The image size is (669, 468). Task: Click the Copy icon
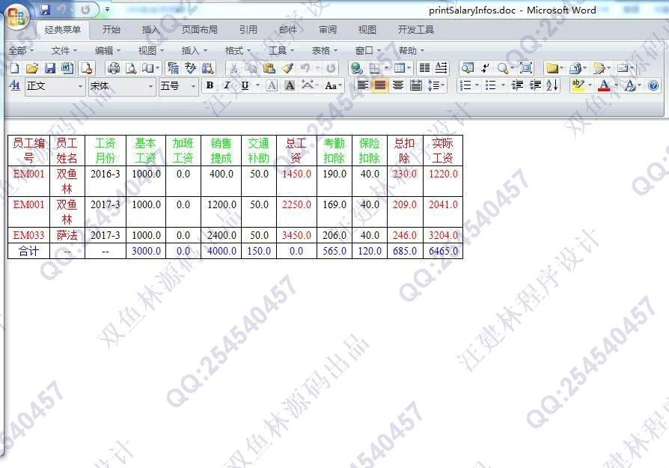251,68
